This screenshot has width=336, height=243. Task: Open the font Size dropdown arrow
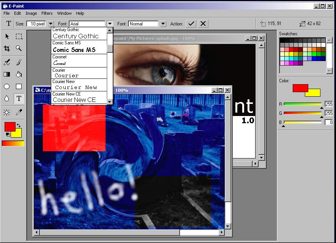pos(51,24)
